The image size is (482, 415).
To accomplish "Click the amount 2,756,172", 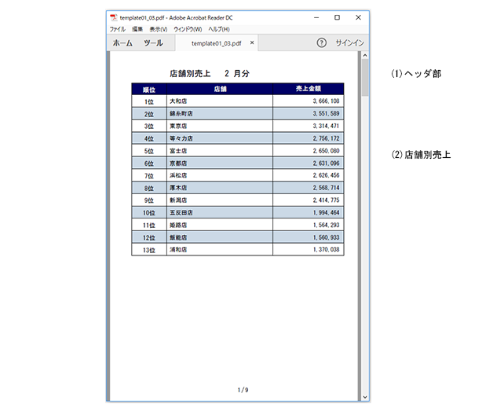I will point(326,138).
